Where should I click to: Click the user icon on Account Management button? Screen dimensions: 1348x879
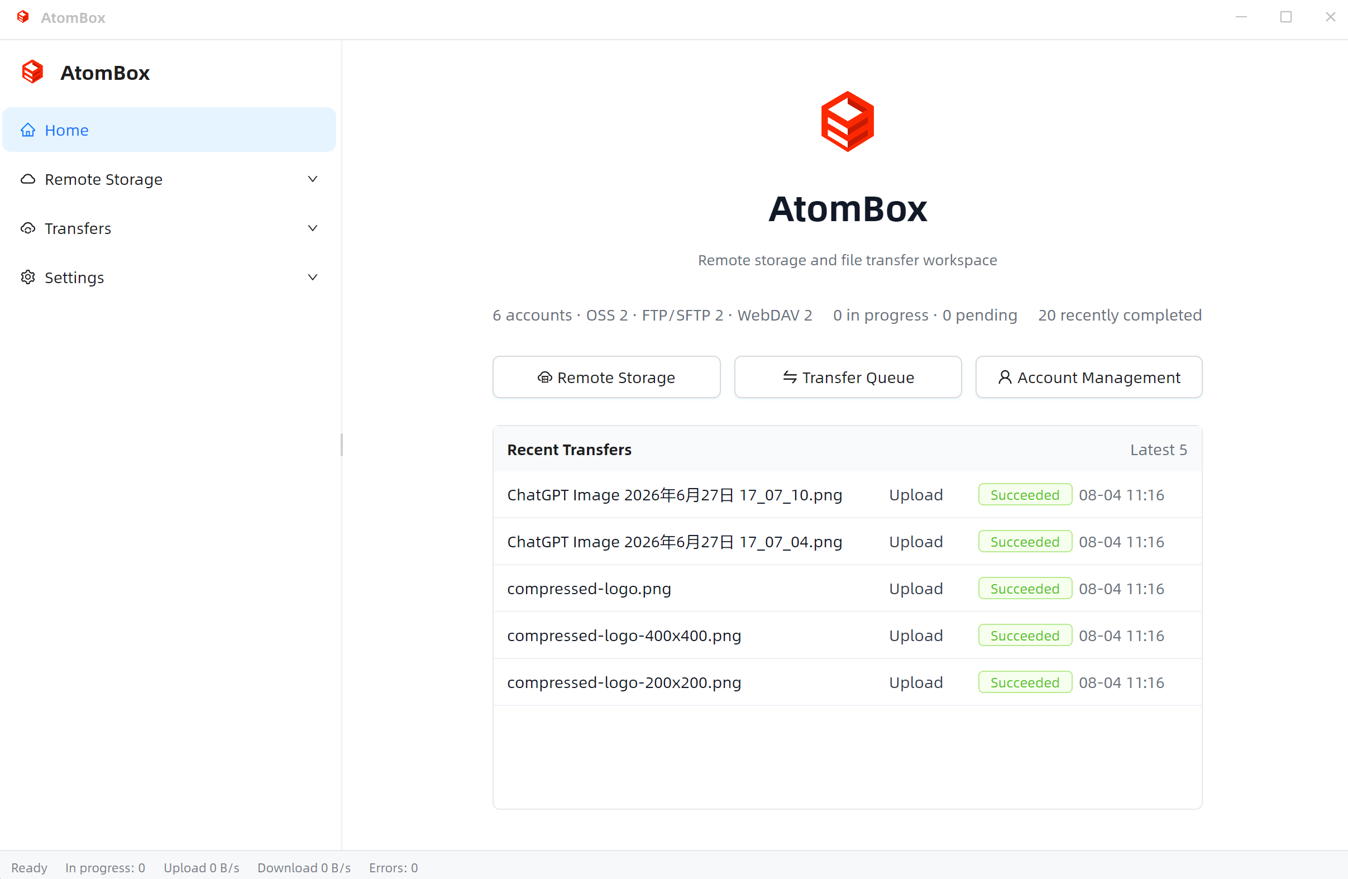[1005, 377]
